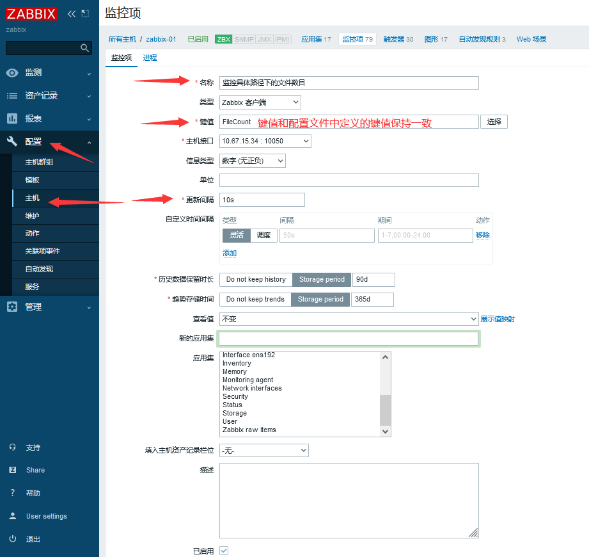Open the 主机 submenu item
The width and height of the screenshot is (589, 557).
tap(55, 198)
